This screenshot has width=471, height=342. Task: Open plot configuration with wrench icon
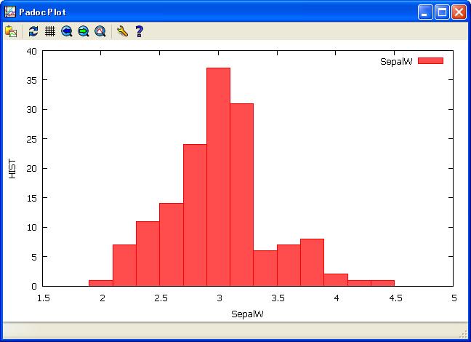122,31
